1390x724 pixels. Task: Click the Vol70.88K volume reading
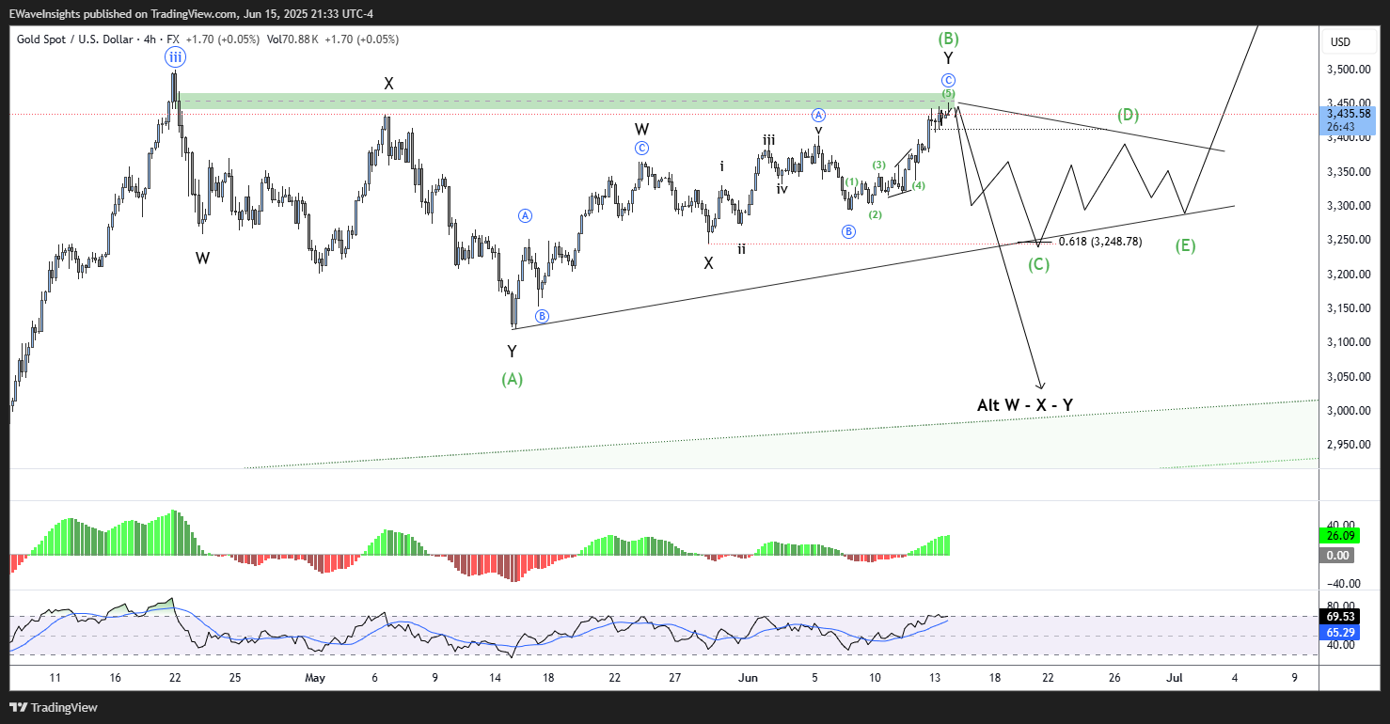293,39
